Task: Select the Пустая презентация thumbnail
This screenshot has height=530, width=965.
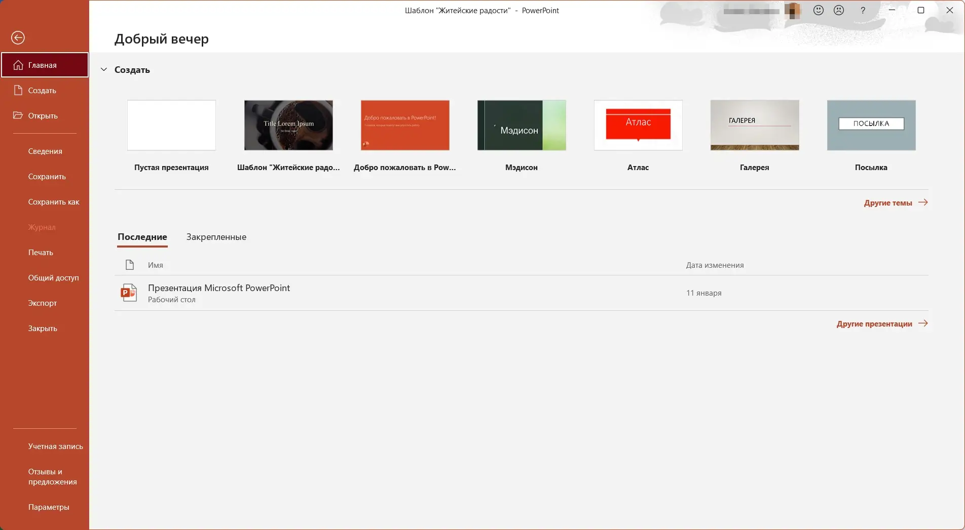Action: [x=171, y=125]
